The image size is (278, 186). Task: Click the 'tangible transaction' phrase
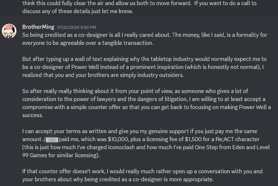tap(127, 43)
